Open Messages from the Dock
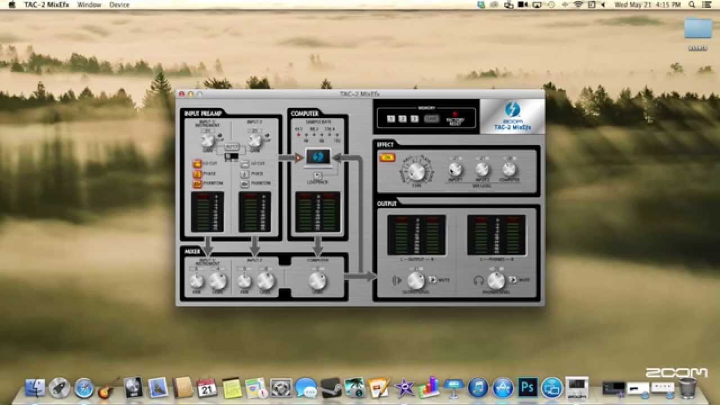720x405 pixels. coord(306,388)
